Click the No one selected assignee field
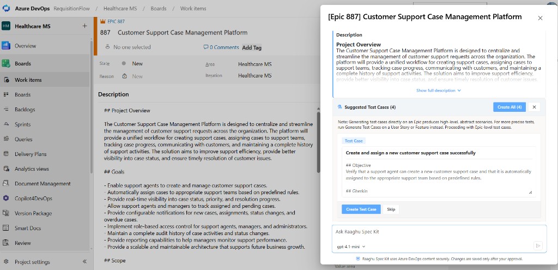558x270 pixels. [x=132, y=47]
